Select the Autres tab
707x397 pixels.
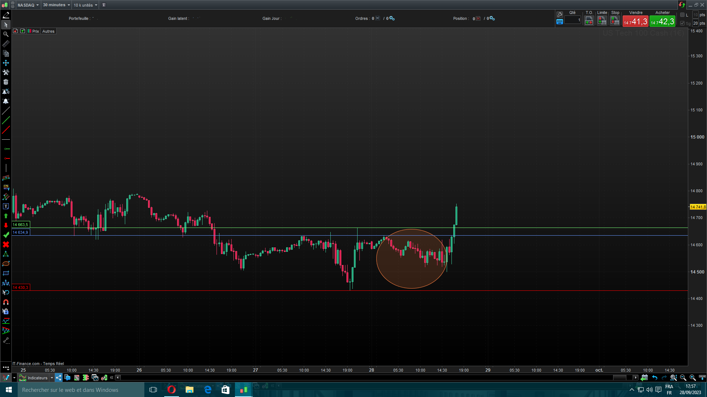pyautogui.click(x=48, y=31)
